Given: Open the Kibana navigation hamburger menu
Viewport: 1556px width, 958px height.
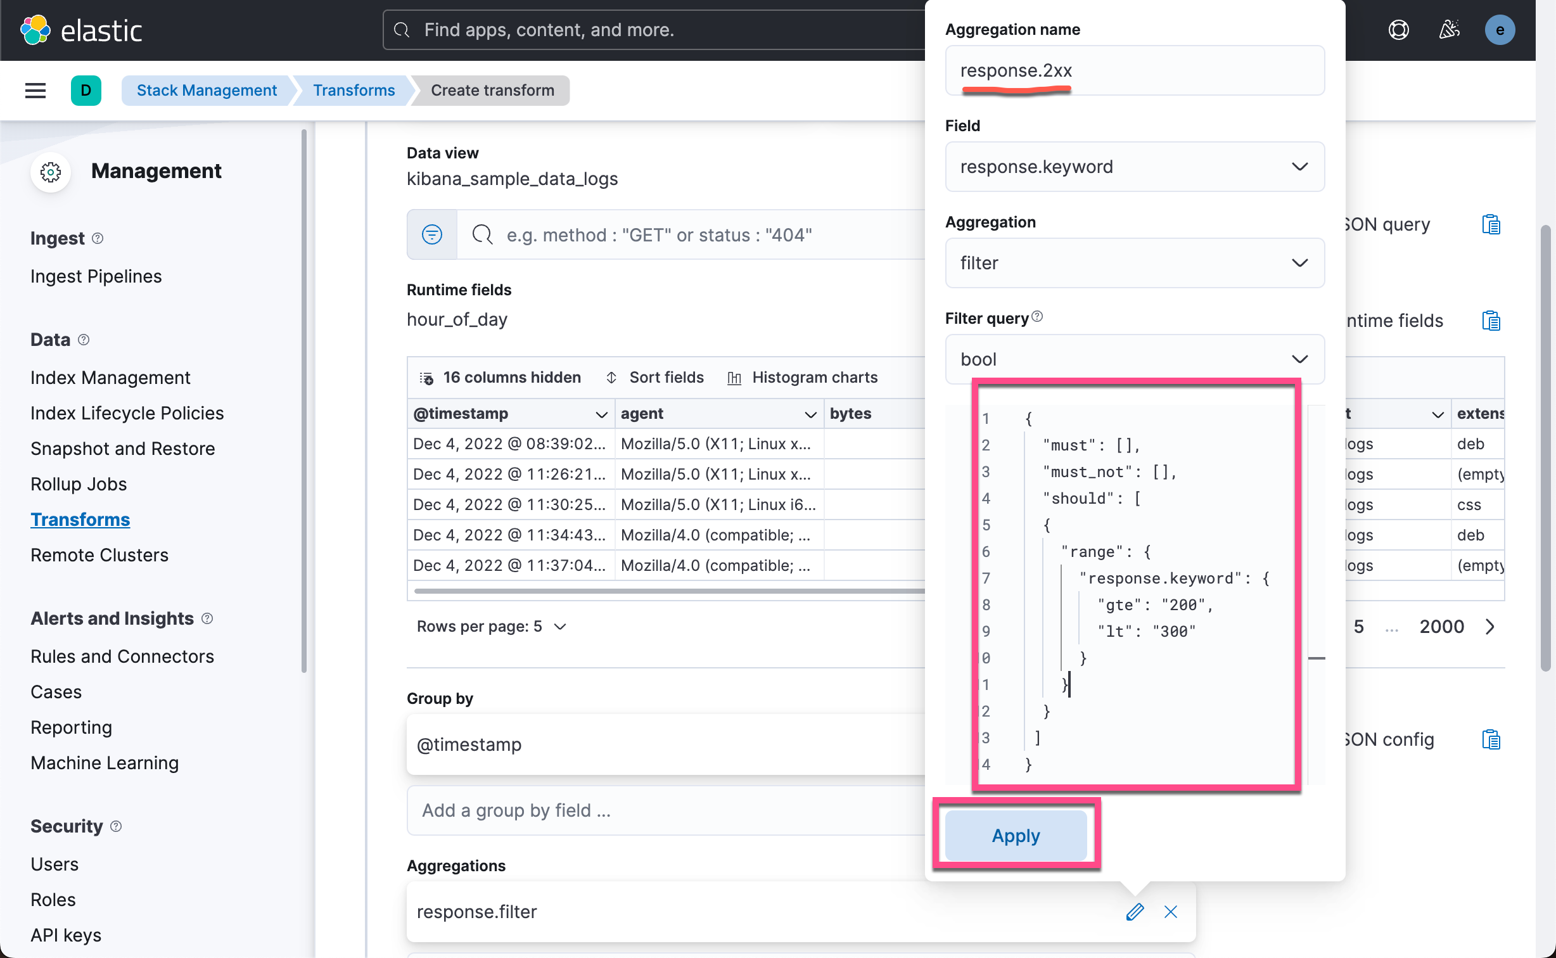Looking at the screenshot, I should [x=35, y=90].
